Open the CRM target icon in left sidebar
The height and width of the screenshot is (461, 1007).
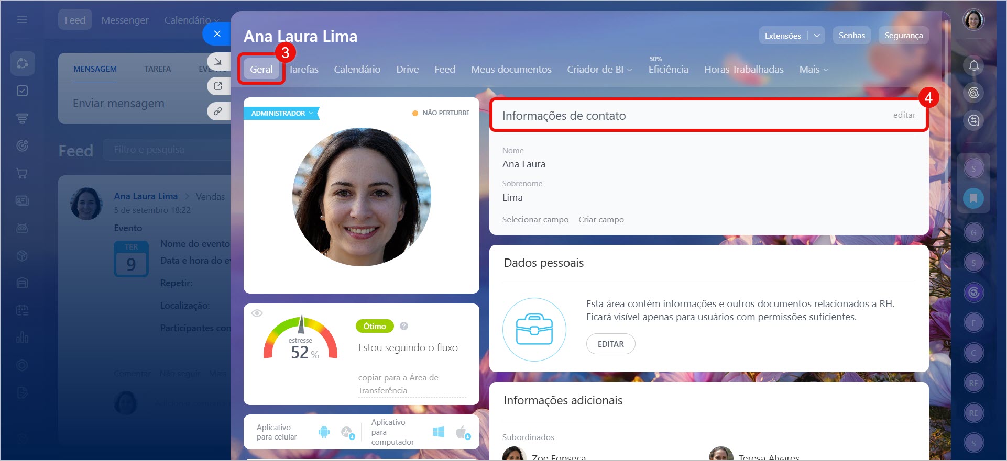click(x=22, y=145)
